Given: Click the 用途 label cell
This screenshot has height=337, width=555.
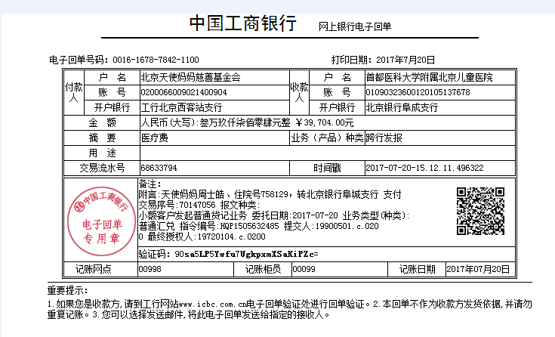Looking at the screenshot, I should 102,153.
